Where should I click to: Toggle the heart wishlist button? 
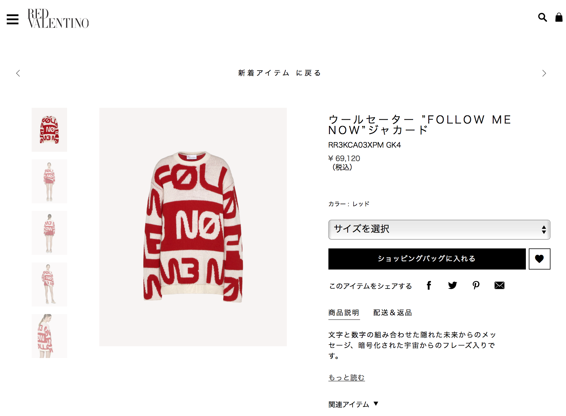[x=540, y=259]
